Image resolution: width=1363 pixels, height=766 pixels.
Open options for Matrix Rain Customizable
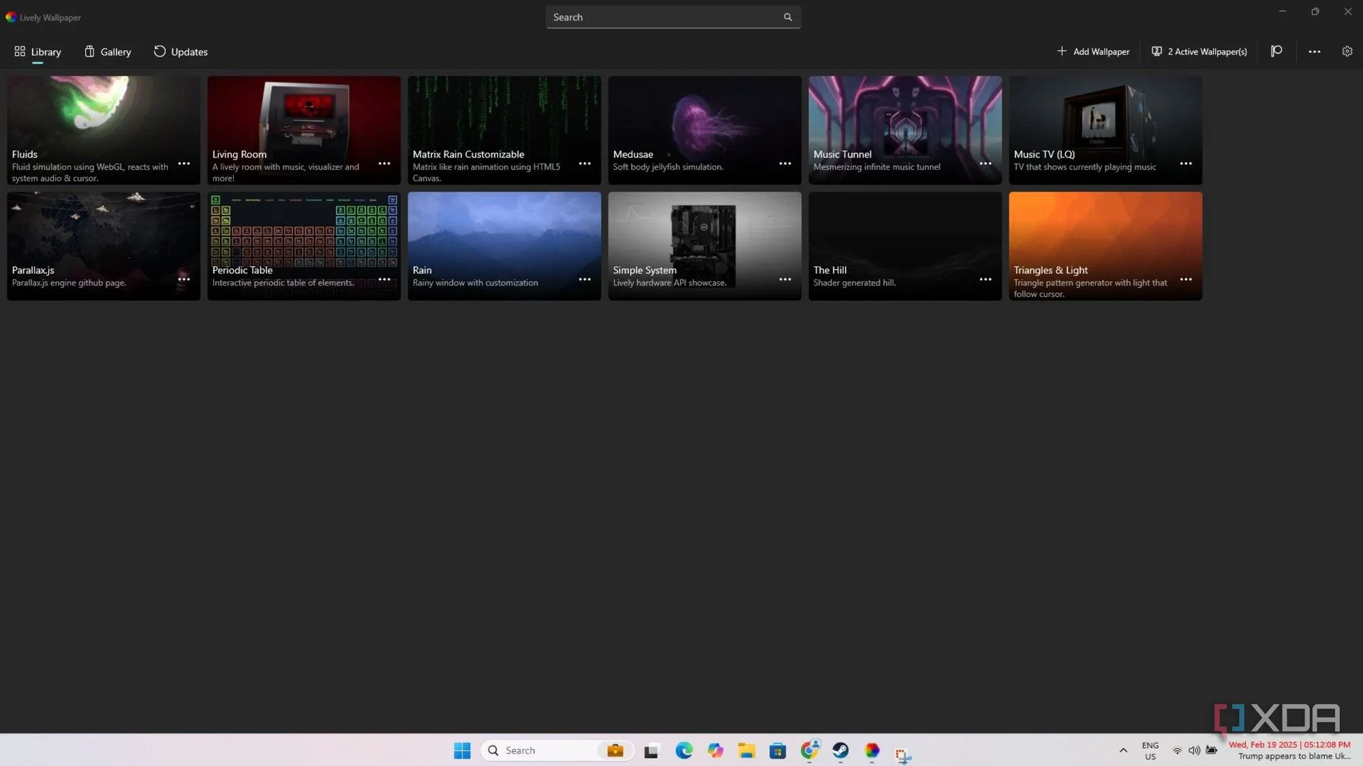(585, 164)
